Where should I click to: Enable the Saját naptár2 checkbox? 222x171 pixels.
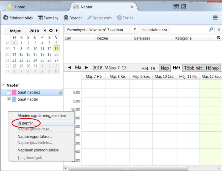[9, 93]
